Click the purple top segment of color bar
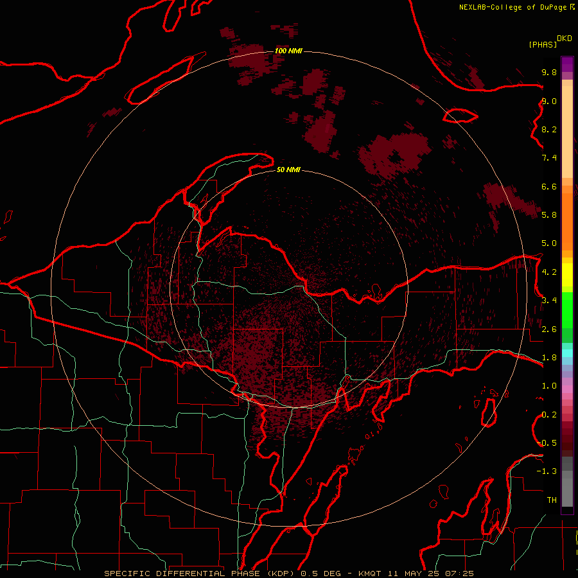Image resolution: width=578 pixels, height=578 pixels. coord(567,64)
